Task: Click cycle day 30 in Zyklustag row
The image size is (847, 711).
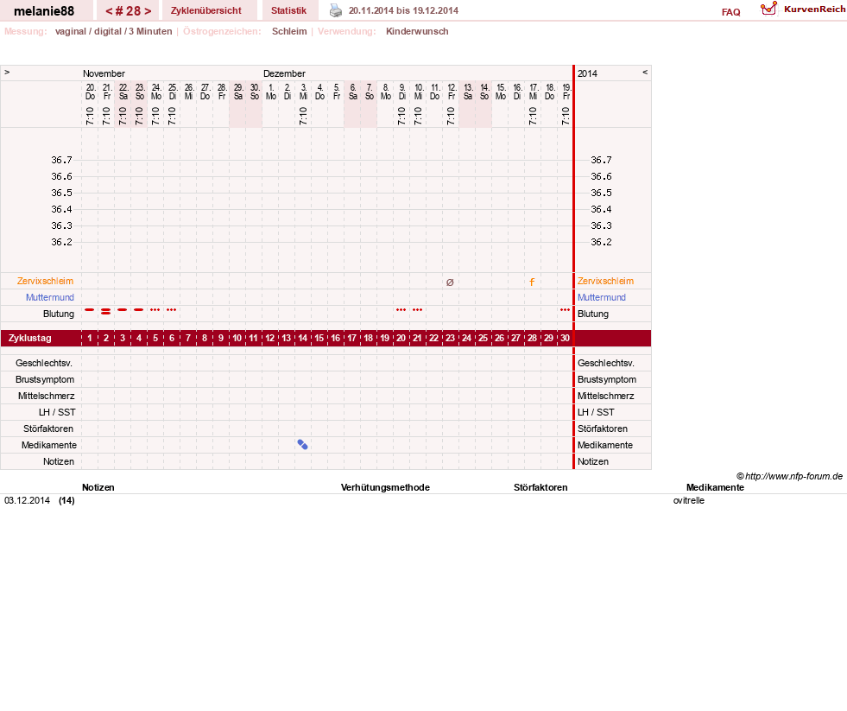Action: click(x=565, y=338)
